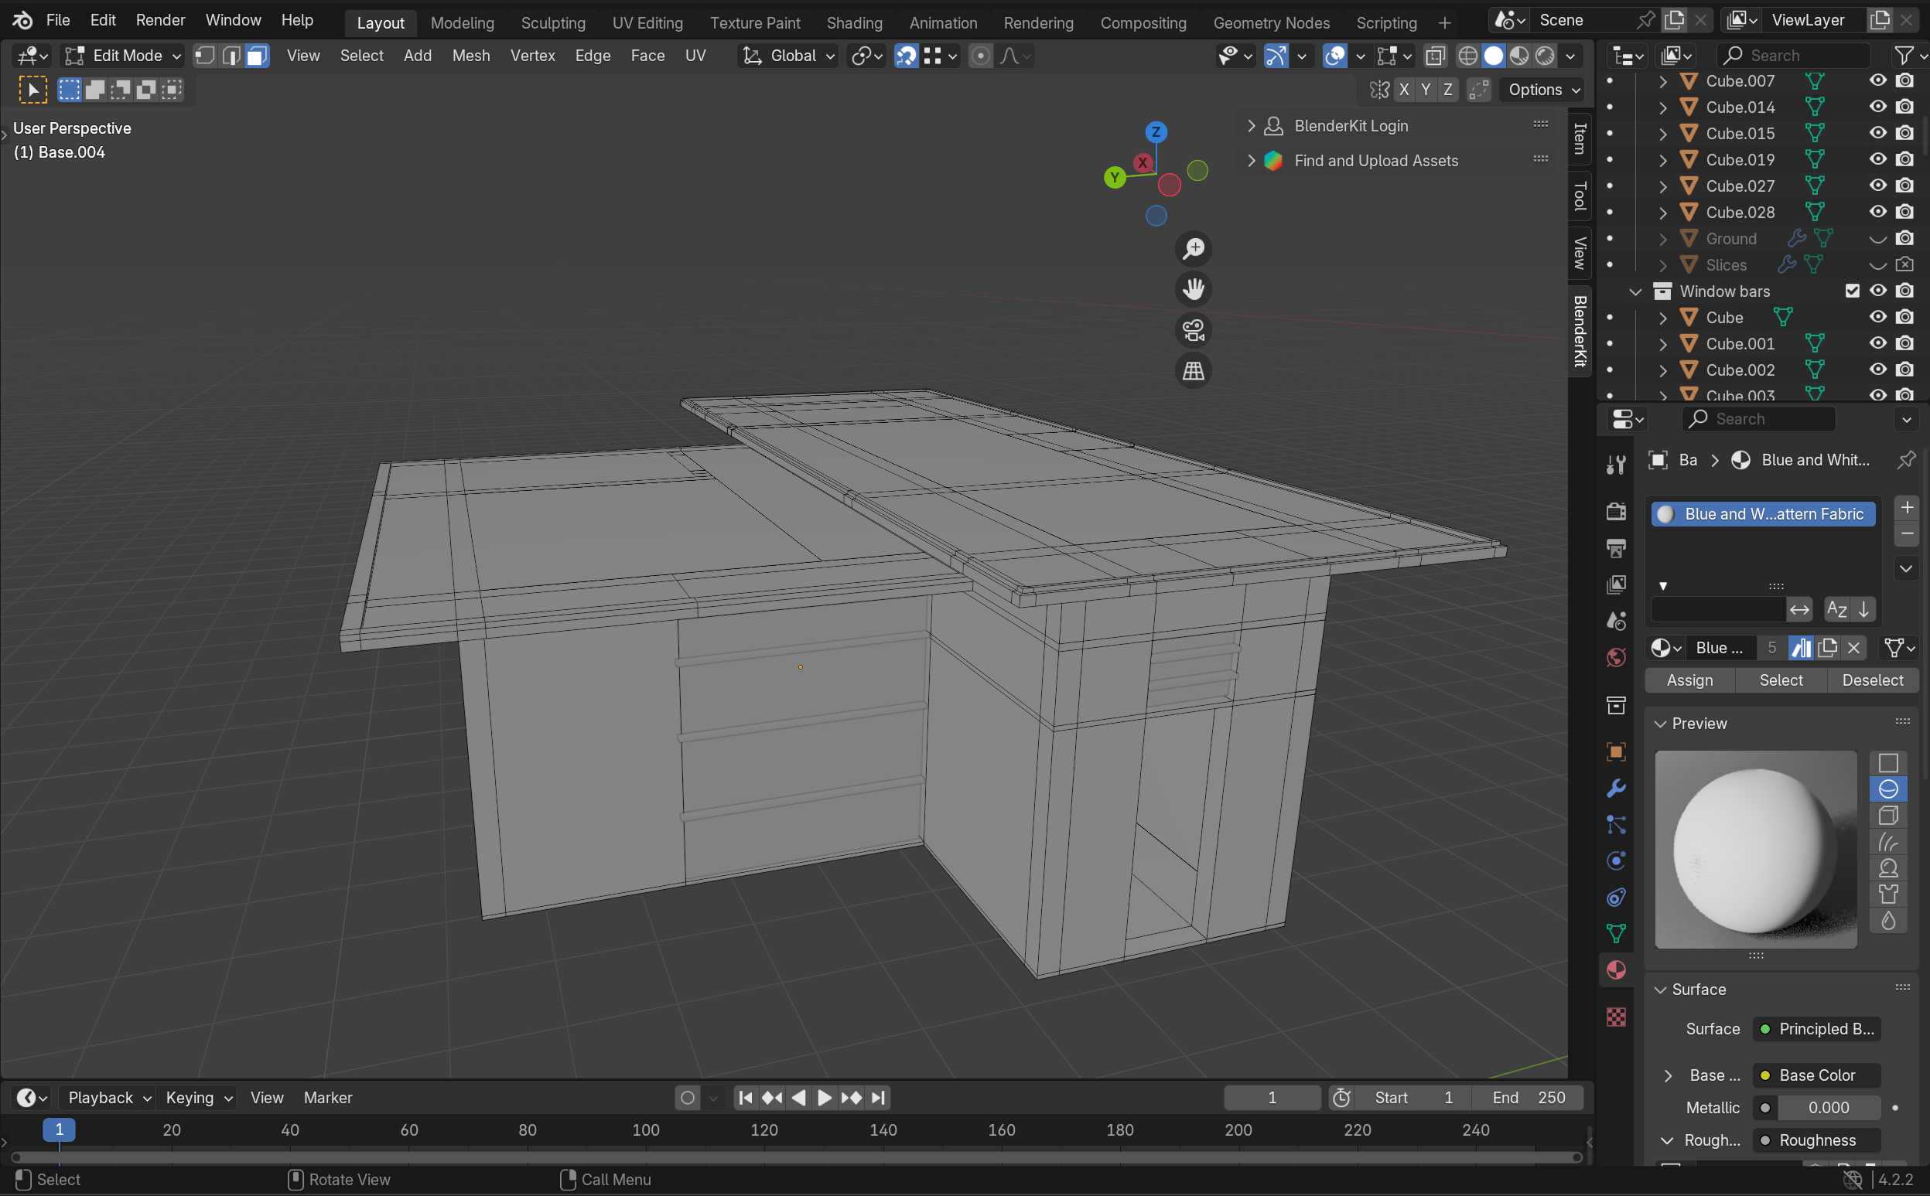Click Select button in material slot panel
The width and height of the screenshot is (1930, 1196).
tap(1781, 680)
